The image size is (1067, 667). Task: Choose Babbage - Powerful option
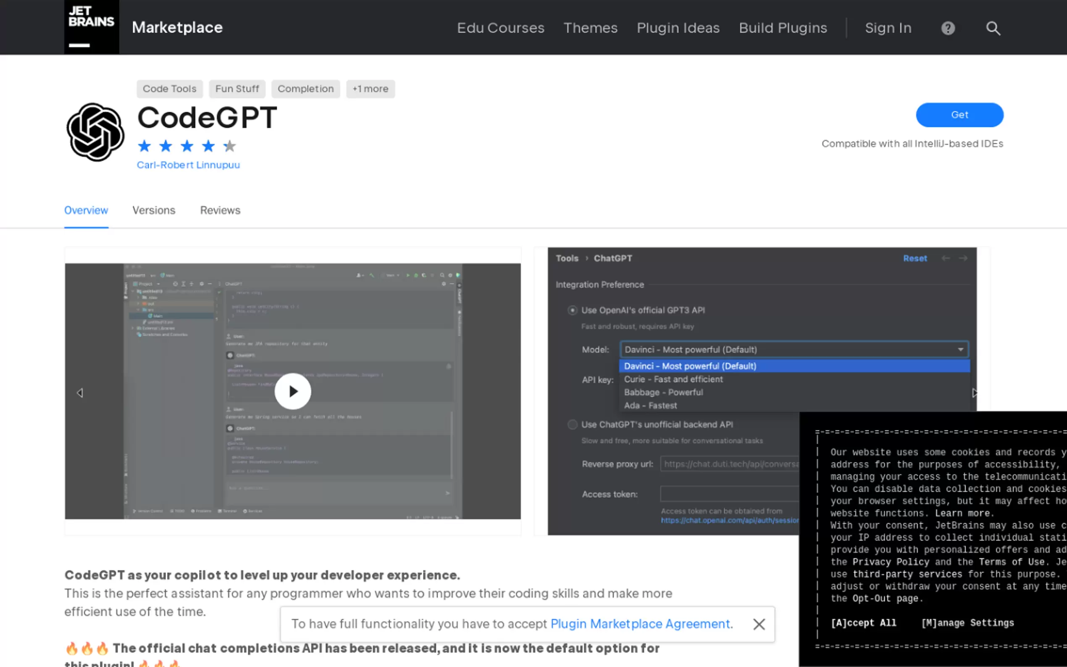tap(794, 393)
